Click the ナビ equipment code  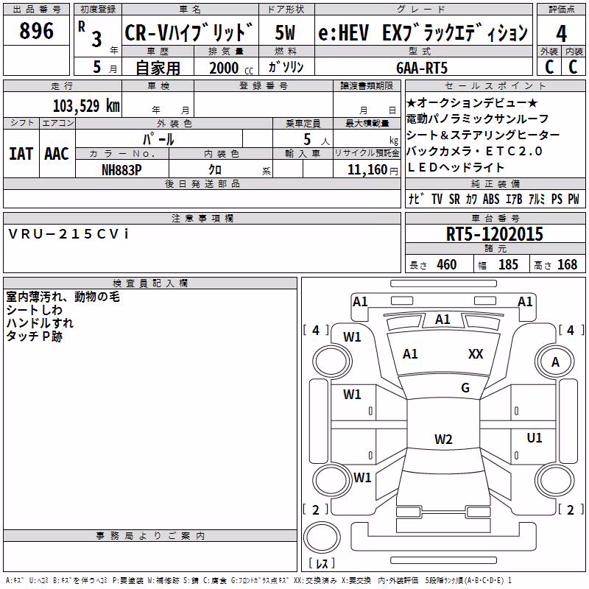coord(416,199)
